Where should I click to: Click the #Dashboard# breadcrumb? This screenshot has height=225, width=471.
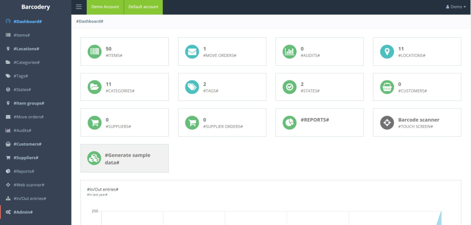(x=90, y=21)
